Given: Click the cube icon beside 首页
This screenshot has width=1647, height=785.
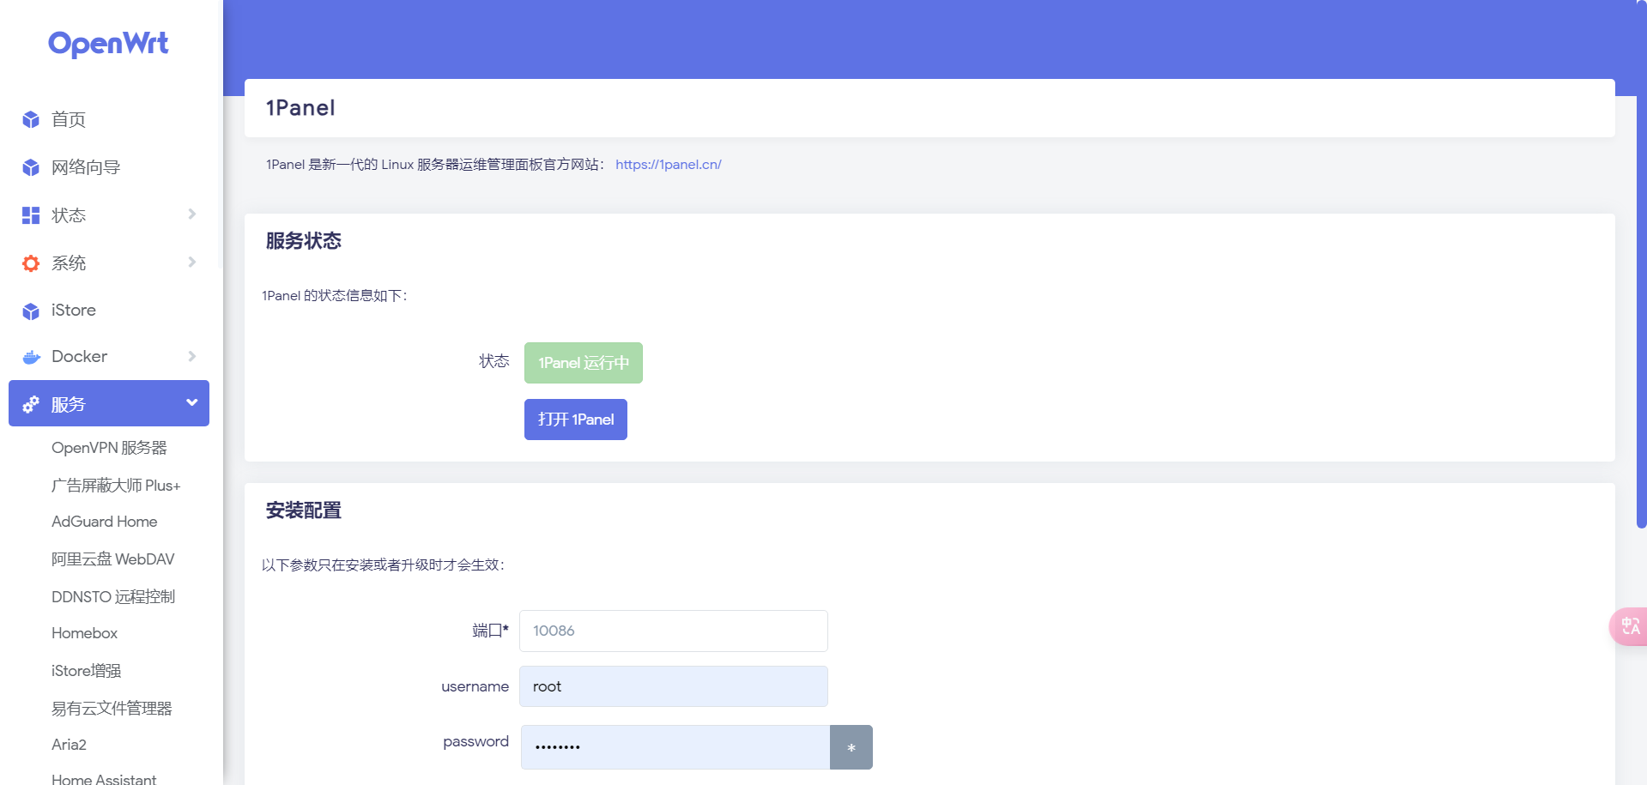Looking at the screenshot, I should pos(31,119).
